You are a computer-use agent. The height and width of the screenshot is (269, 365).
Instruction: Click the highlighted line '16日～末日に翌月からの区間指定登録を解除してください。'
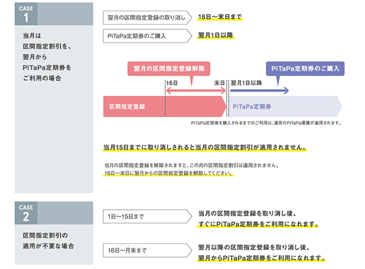168,173
